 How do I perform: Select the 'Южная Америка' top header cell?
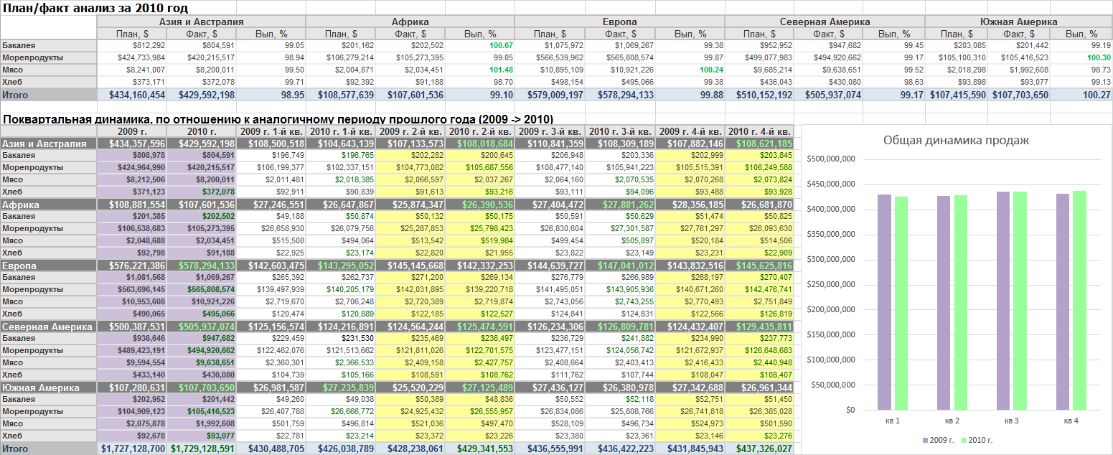tap(1018, 22)
